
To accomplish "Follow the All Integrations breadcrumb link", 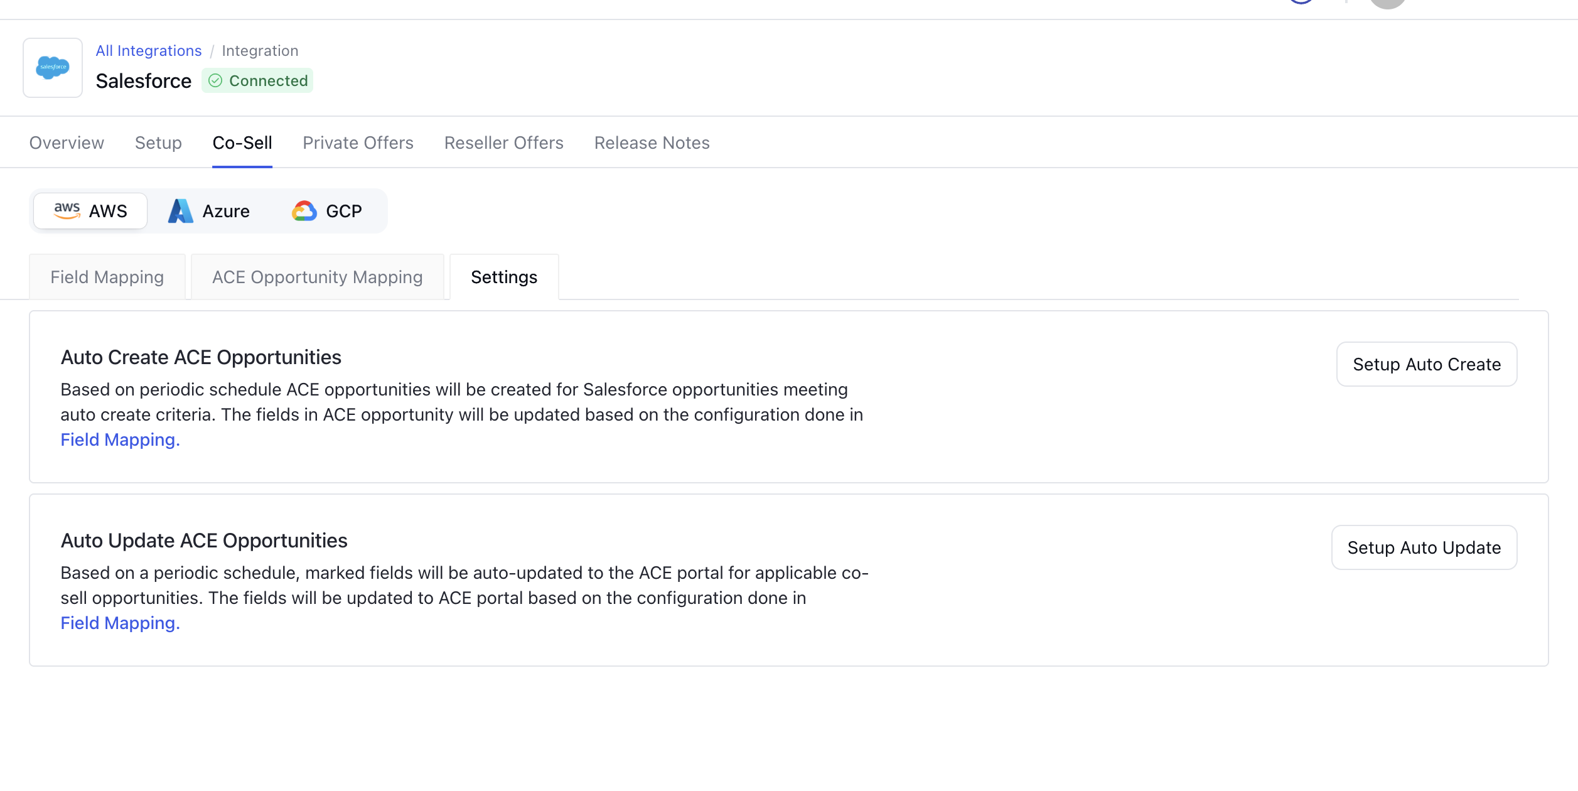I will click(x=149, y=51).
